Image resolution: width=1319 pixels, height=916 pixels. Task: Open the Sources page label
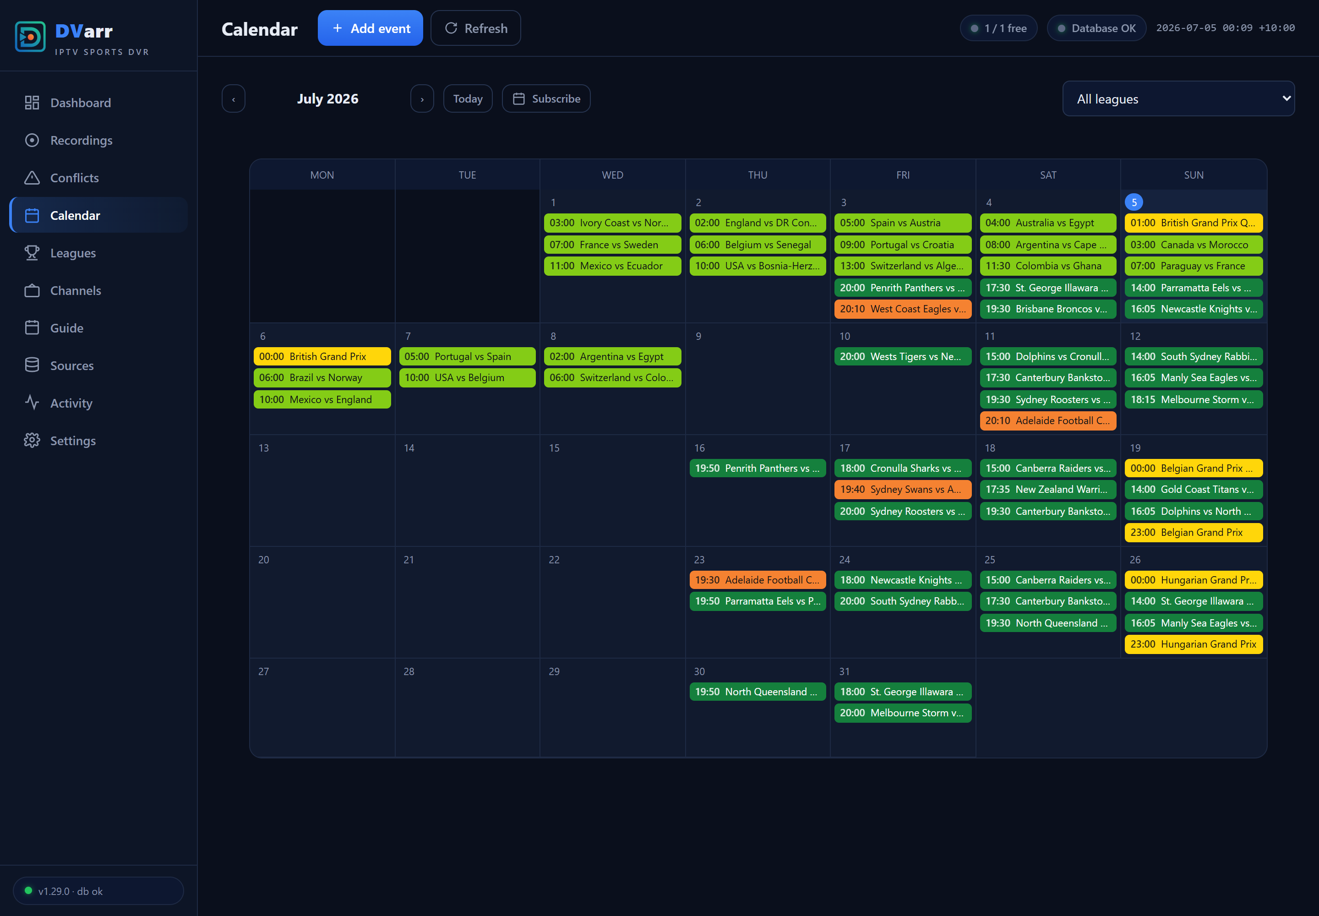click(72, 365)
